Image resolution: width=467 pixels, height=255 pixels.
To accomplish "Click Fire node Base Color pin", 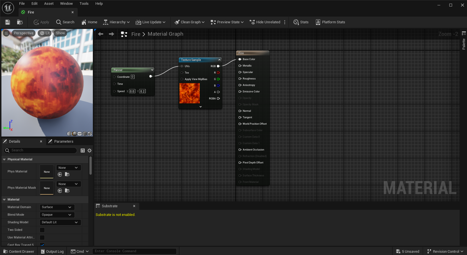I will pyautogui.click(x=240, y=59).
